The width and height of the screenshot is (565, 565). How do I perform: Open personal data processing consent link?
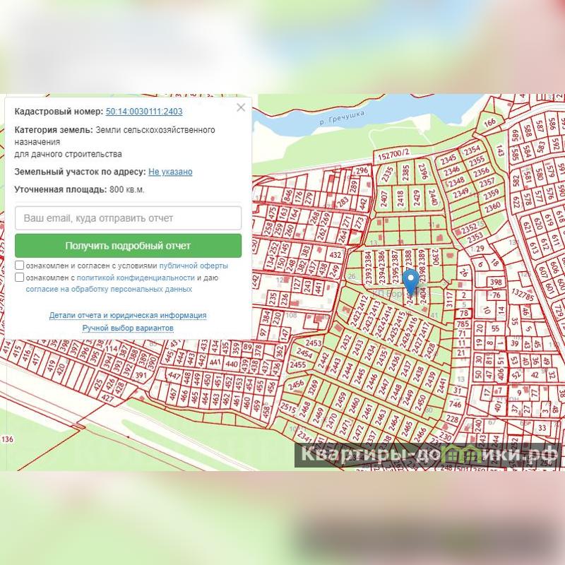(x=109, y=289)
